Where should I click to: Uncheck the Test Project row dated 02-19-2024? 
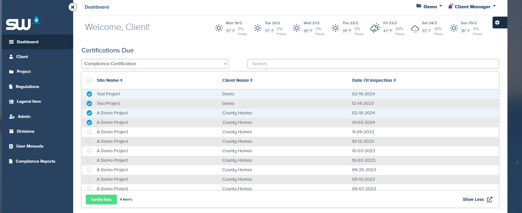89,94
